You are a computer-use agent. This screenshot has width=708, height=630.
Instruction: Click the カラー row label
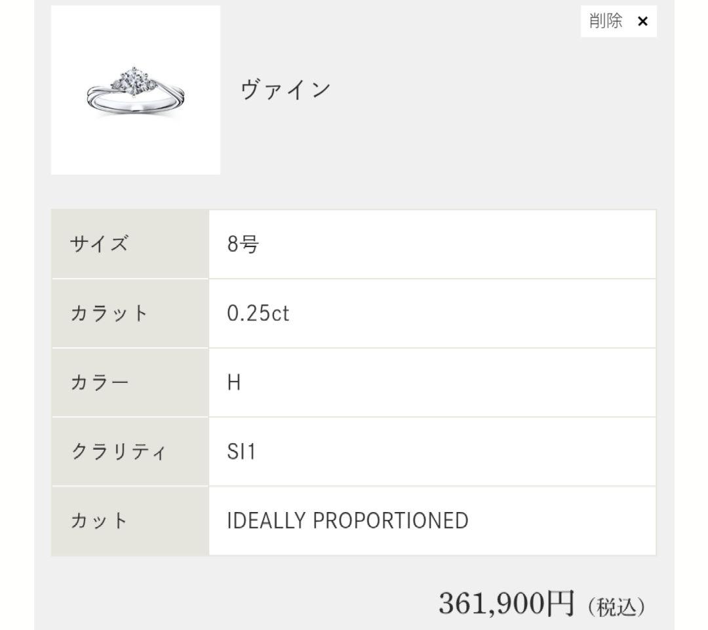tap(100, 384)
